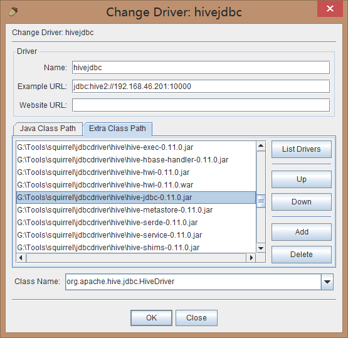The image size is (348, 338).
Task: Click the Add button
Action: pyautogui.click(x=302, y=232)
